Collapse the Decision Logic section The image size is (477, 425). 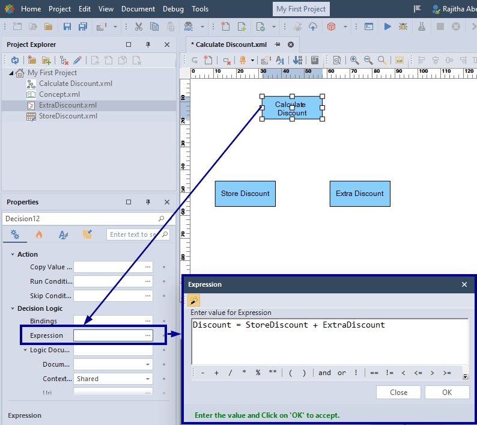pos(13,308)
